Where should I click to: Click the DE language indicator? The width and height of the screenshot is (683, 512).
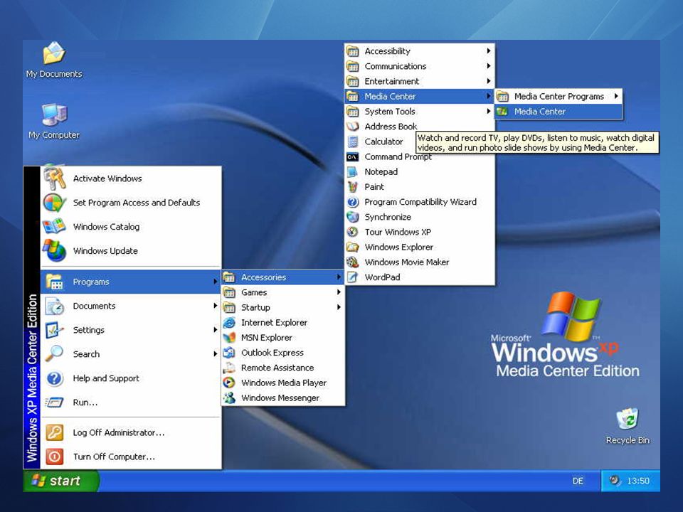click(x=578, y=481)
